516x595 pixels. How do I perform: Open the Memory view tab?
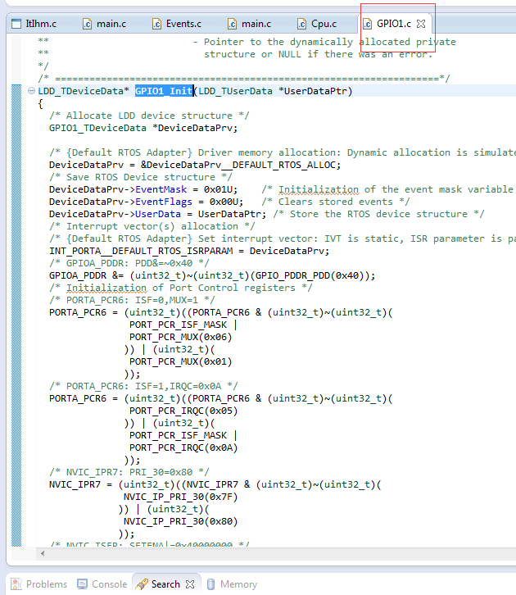point(232,584)
